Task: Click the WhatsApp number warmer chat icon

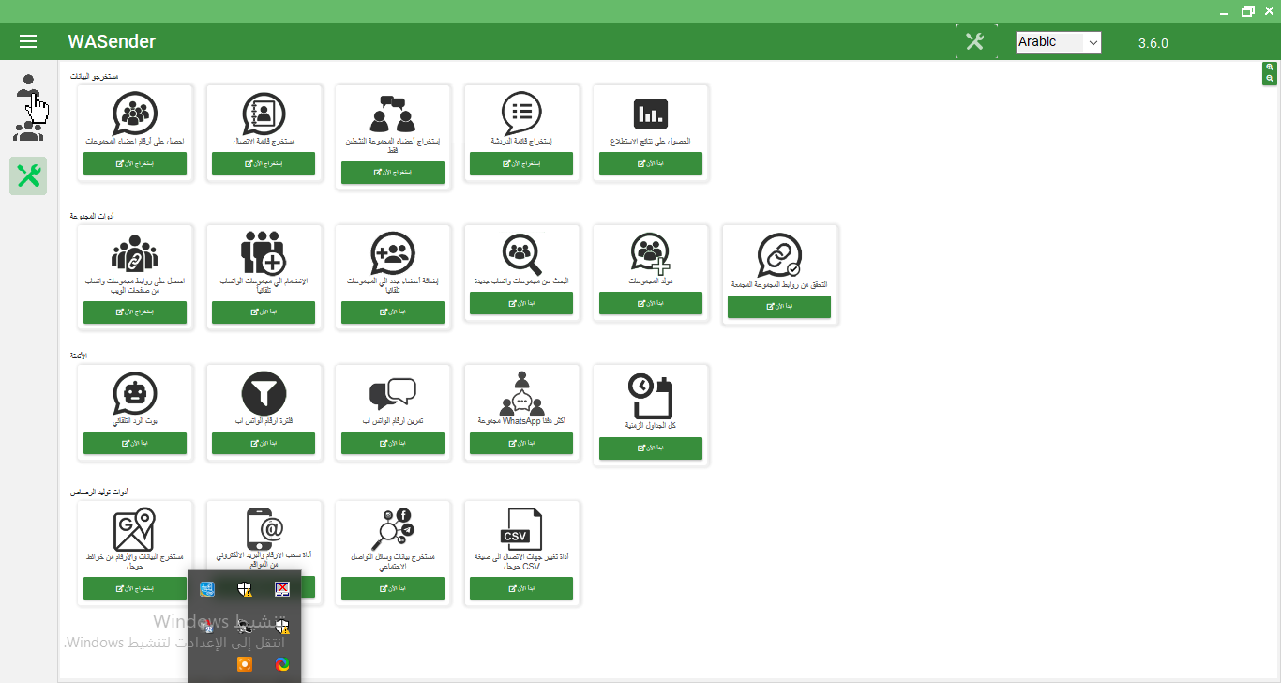Action: [x=392, y=394]
